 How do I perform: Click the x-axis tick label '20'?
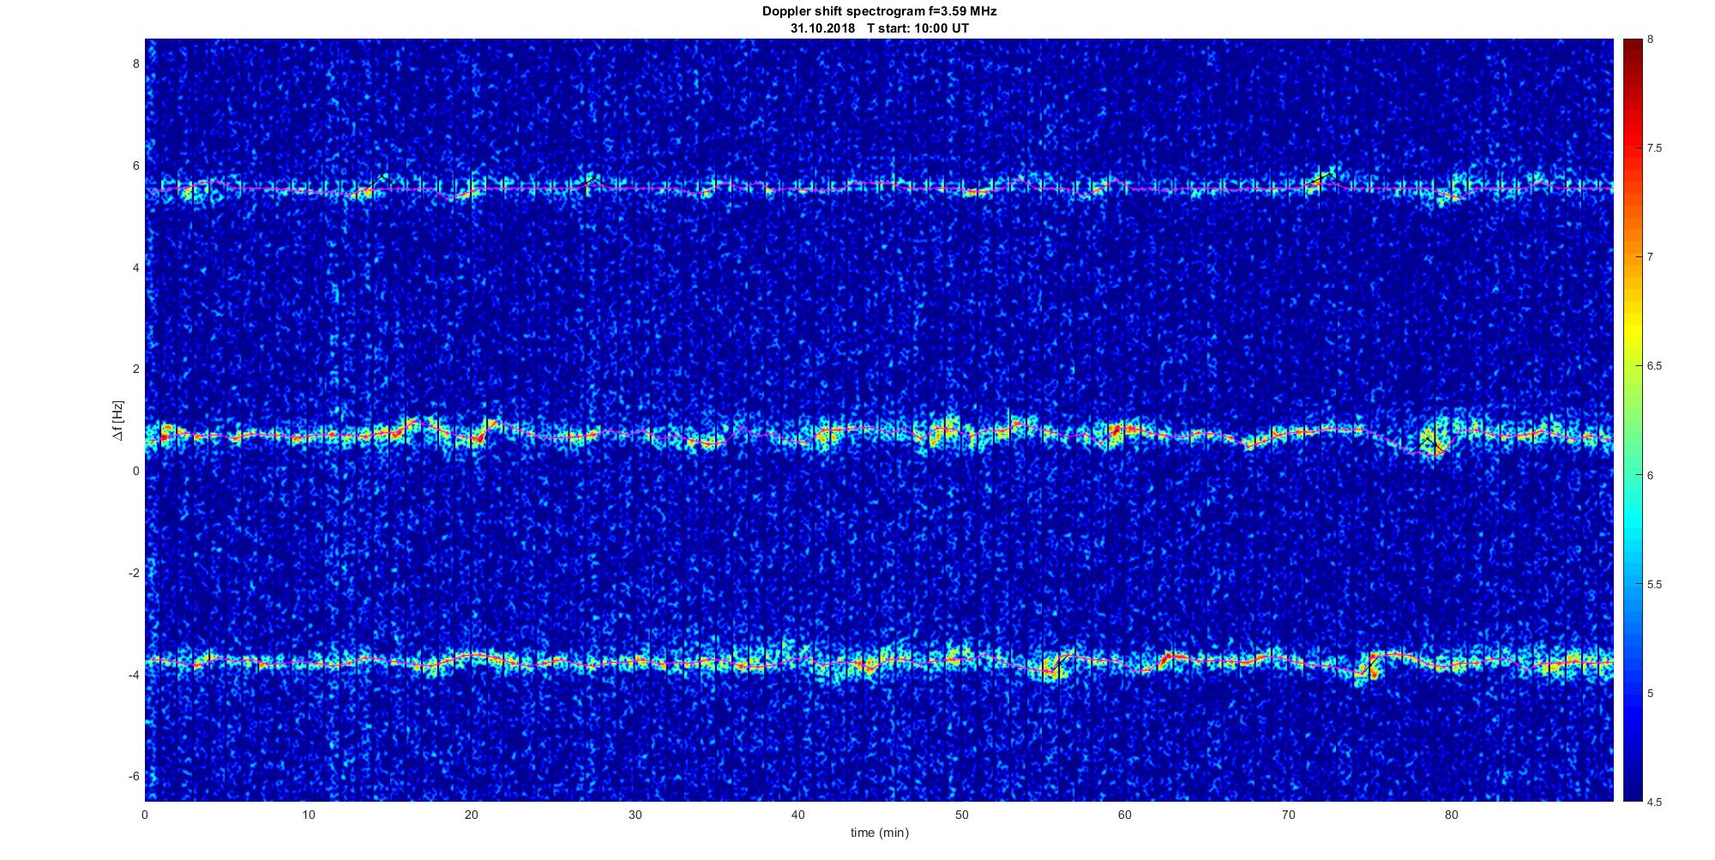[x=472, y=815]
